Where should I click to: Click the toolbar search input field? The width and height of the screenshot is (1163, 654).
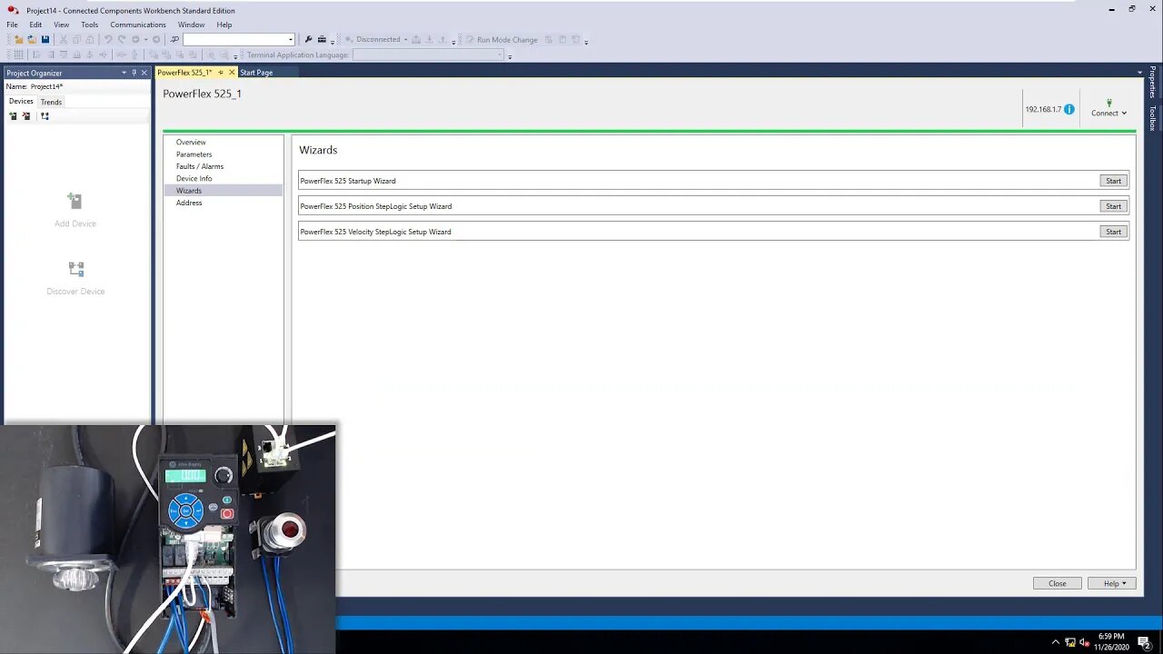234,40
